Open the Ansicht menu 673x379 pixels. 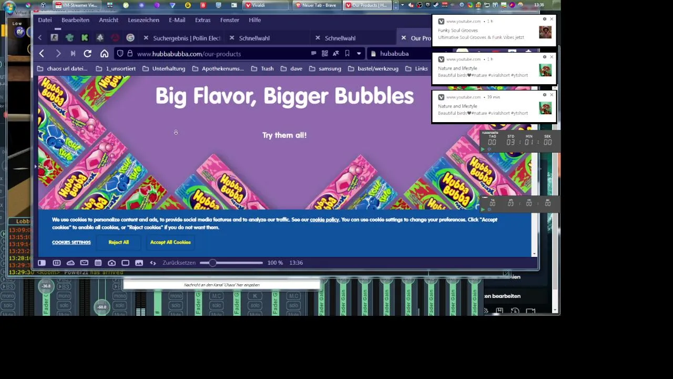click(109, 20)
